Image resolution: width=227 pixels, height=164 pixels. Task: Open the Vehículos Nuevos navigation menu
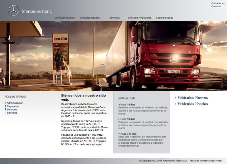point(65,17)
